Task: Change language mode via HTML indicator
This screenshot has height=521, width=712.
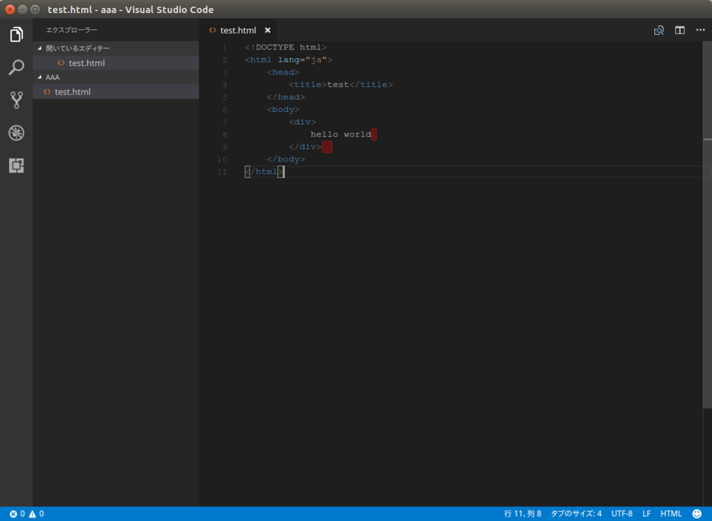Action: tap(671, 514)
